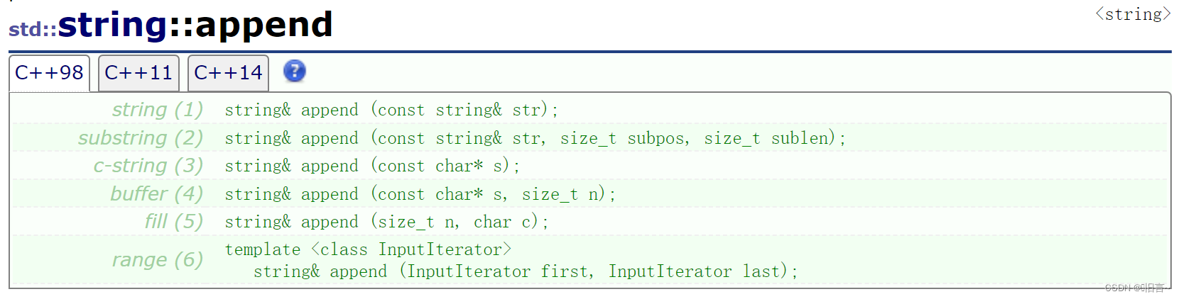
Task: Open the <string> header link
Action: (1133, 14)
